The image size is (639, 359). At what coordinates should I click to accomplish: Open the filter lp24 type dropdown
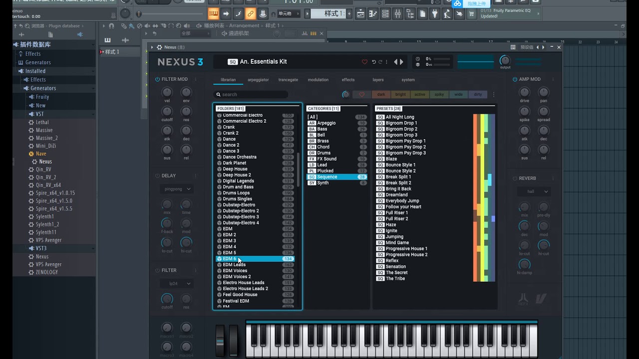coord(177,283)
